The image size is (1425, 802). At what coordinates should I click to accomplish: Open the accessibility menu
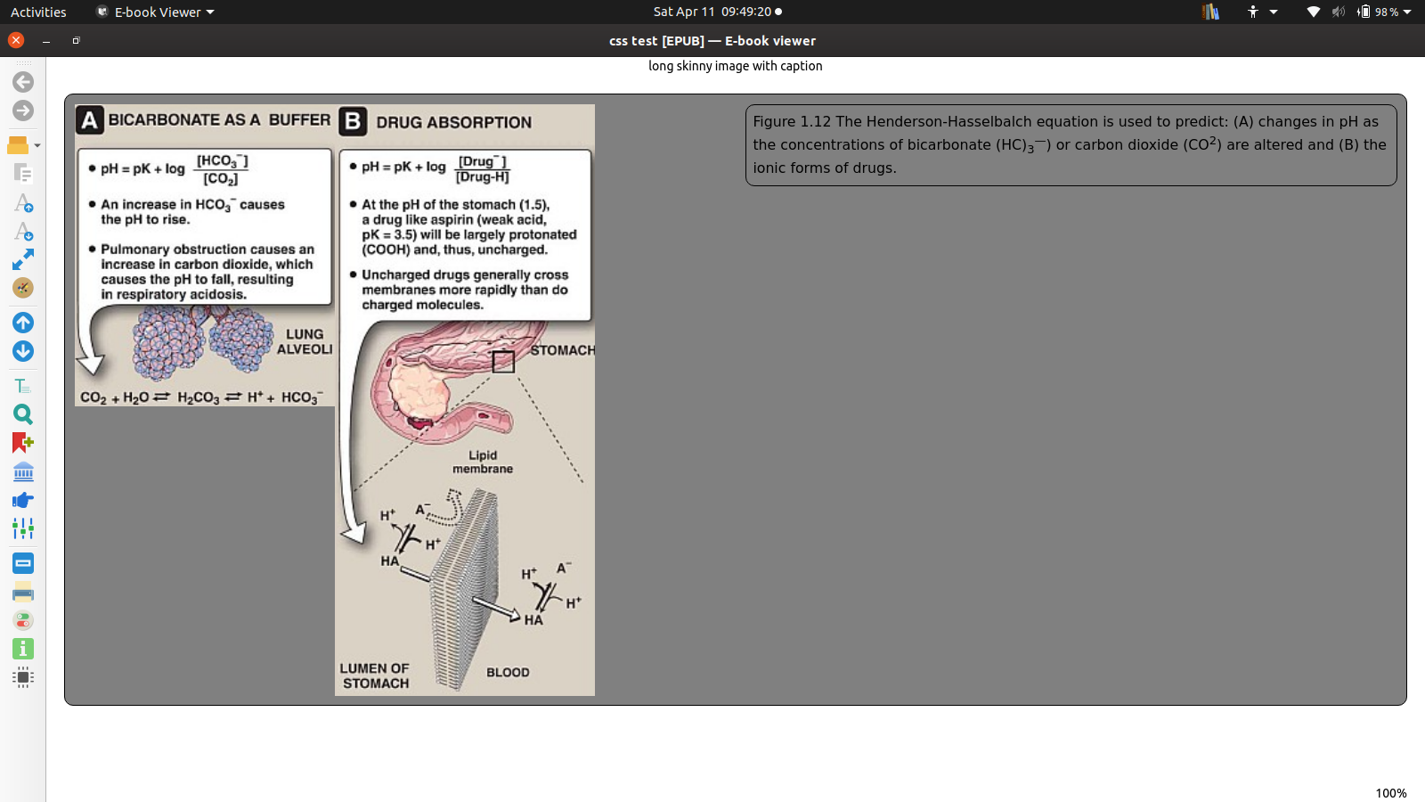1263,12
